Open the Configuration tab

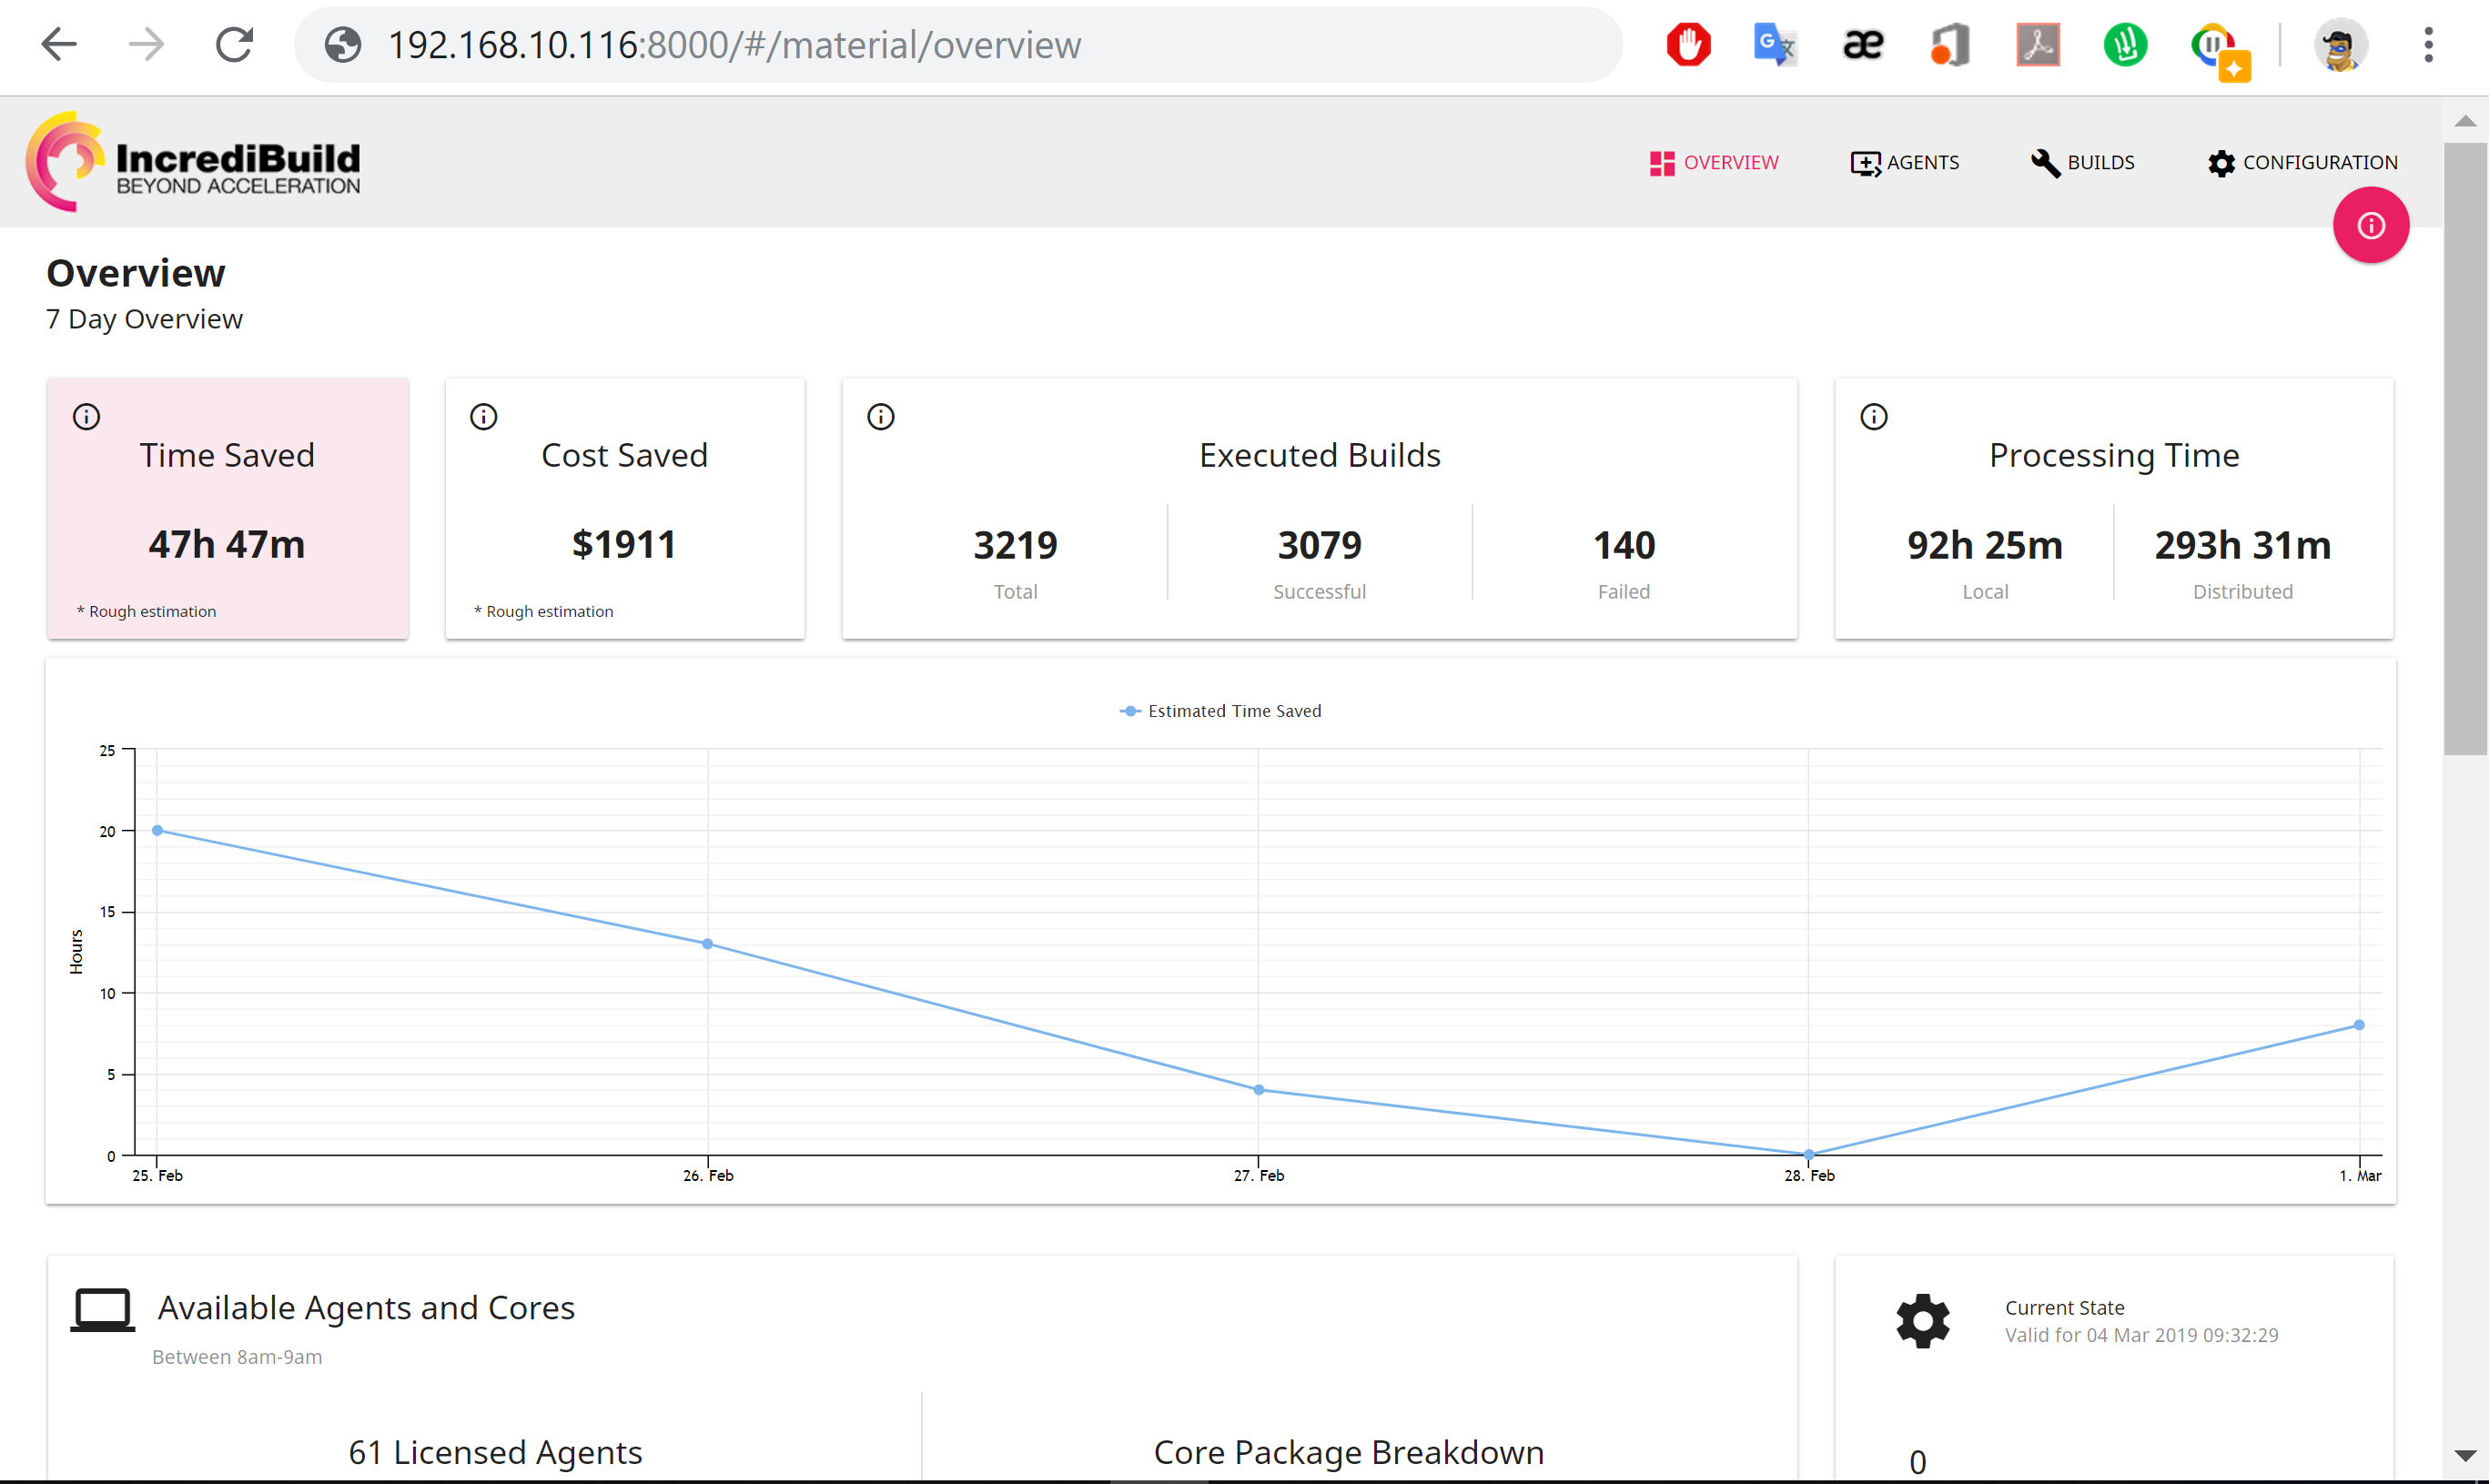tap(2303, 163)
